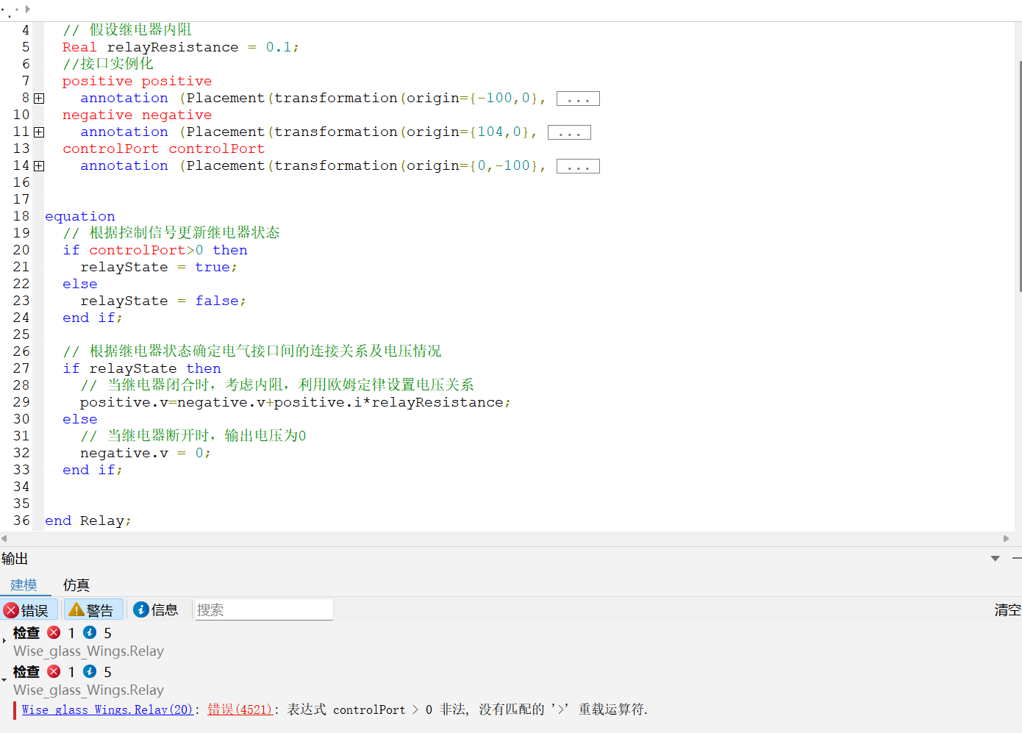Image resolution: width=1022 pixels, height=733 pixels.
Task: Click the horizontal scrollbar left arrow
Action: (4, 539)
